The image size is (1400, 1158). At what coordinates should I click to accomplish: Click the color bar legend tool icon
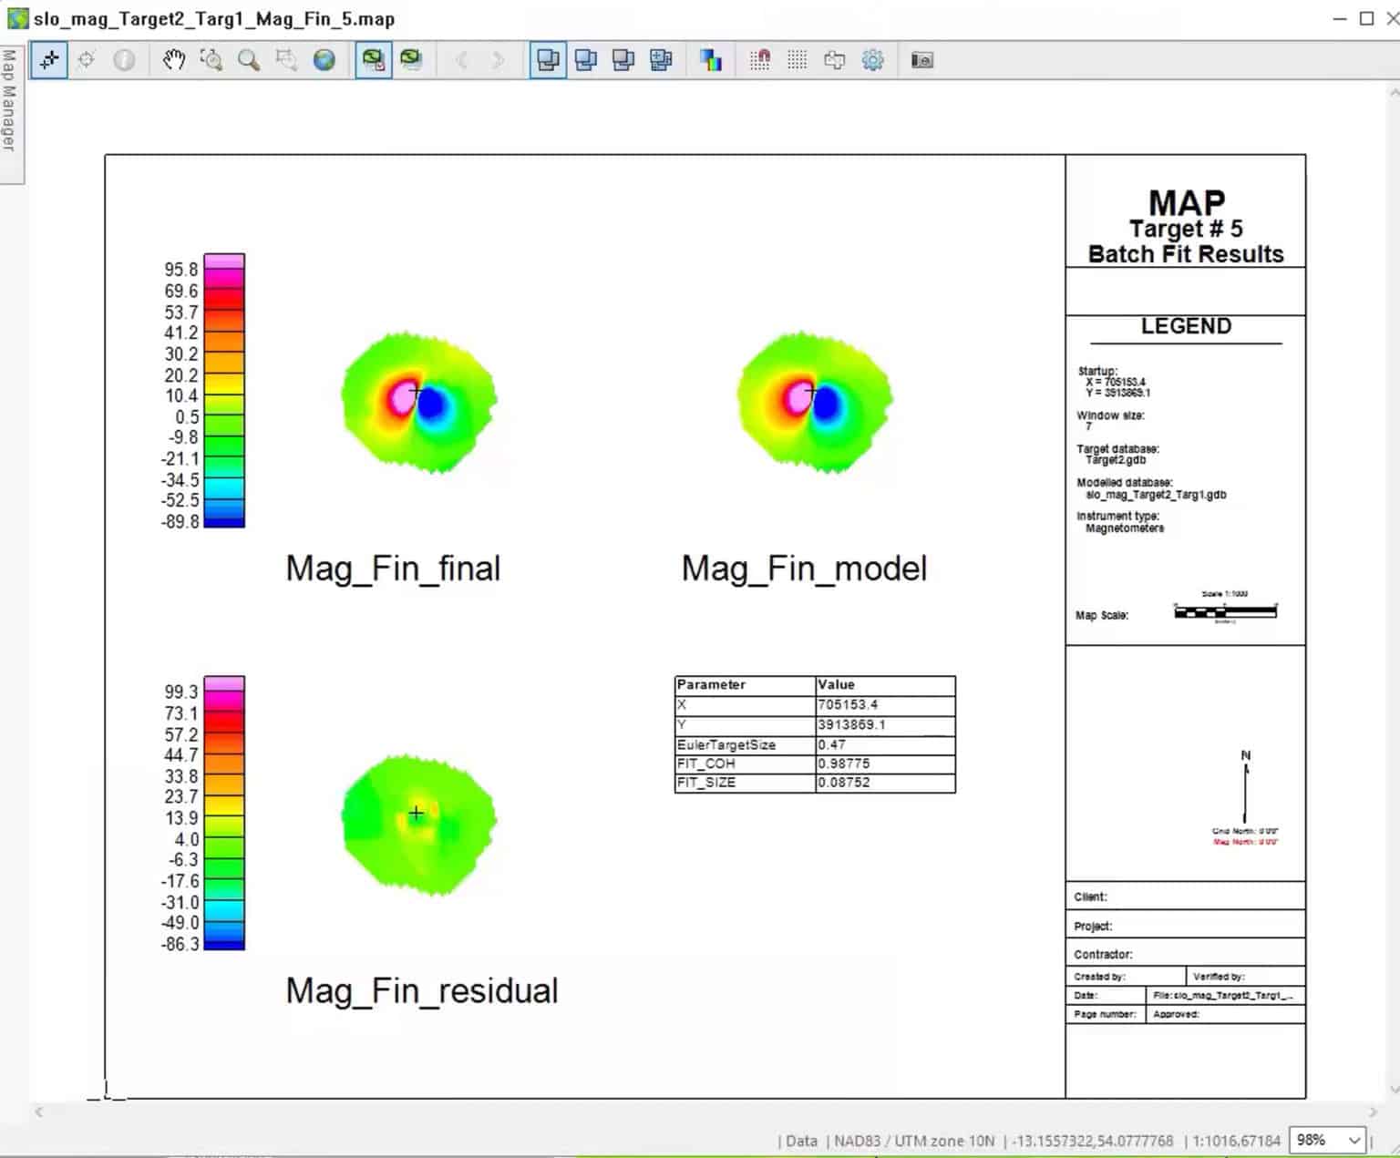(x=711, y=59)
